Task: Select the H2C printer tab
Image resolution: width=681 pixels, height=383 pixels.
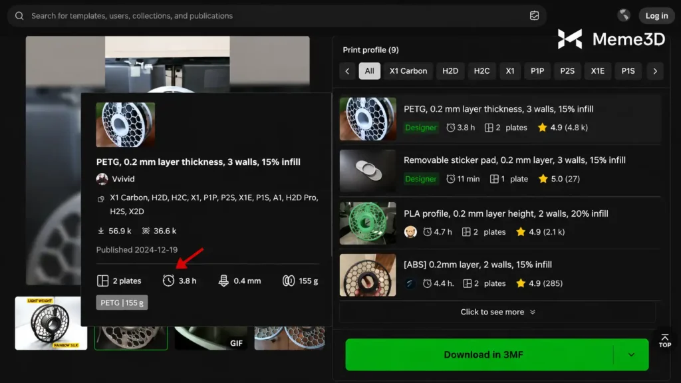Action: 481,70
